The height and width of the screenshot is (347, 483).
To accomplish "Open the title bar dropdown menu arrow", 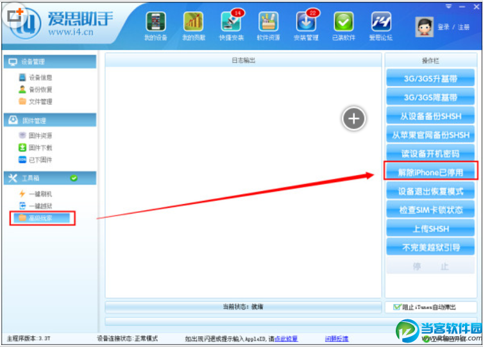I will point(449,6).
